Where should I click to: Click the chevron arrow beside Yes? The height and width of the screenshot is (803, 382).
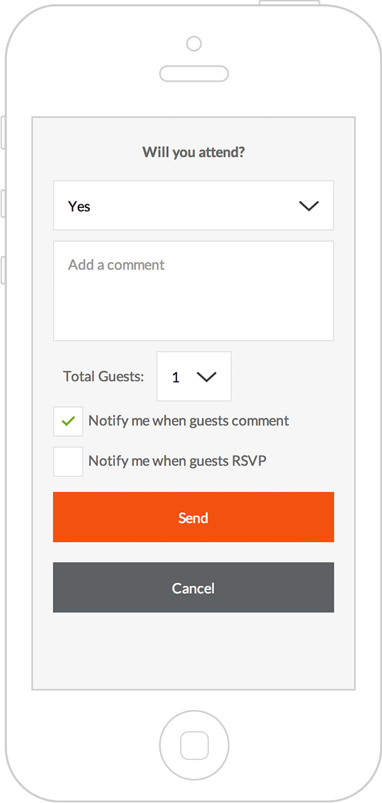pos(309,206)
